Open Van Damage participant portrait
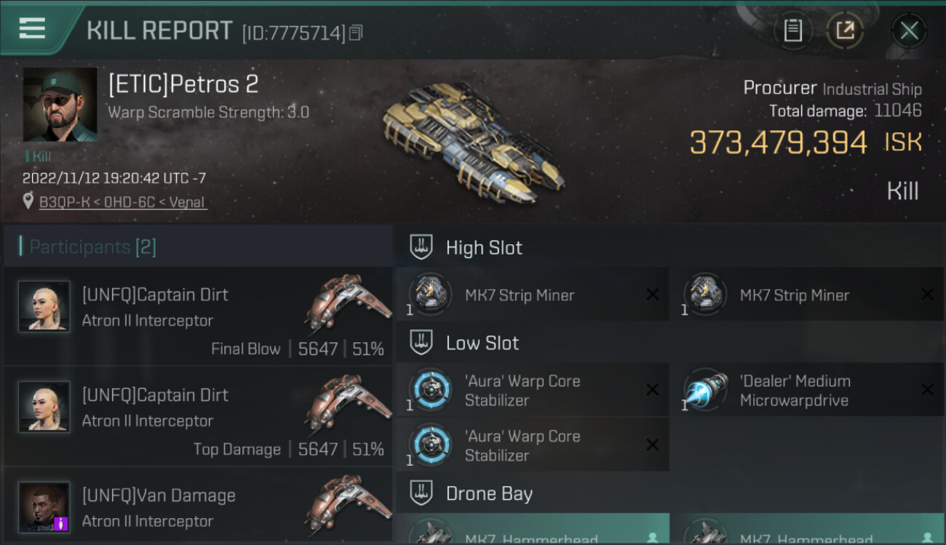 click(x=44, y=506)
